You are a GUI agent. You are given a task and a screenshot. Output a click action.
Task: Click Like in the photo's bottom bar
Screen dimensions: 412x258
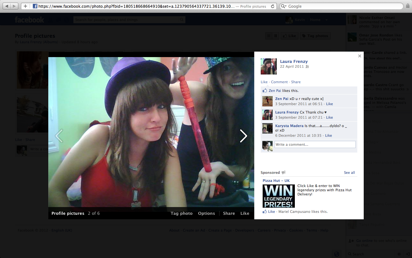(x=245, y=213)
